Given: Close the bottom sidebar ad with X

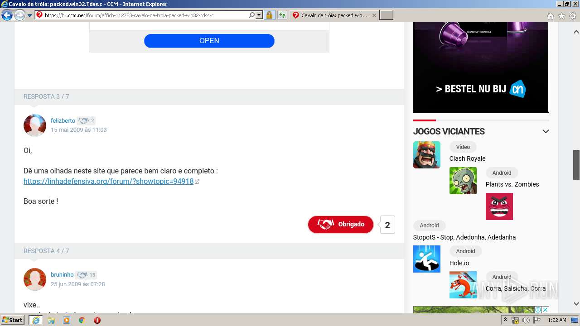Looking at the screenshot, I should (546, 310).
